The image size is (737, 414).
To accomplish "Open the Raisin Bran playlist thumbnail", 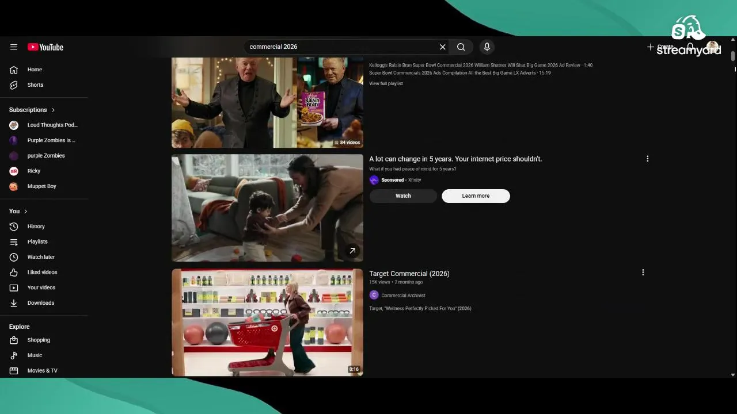I will [x=267, y=102].
